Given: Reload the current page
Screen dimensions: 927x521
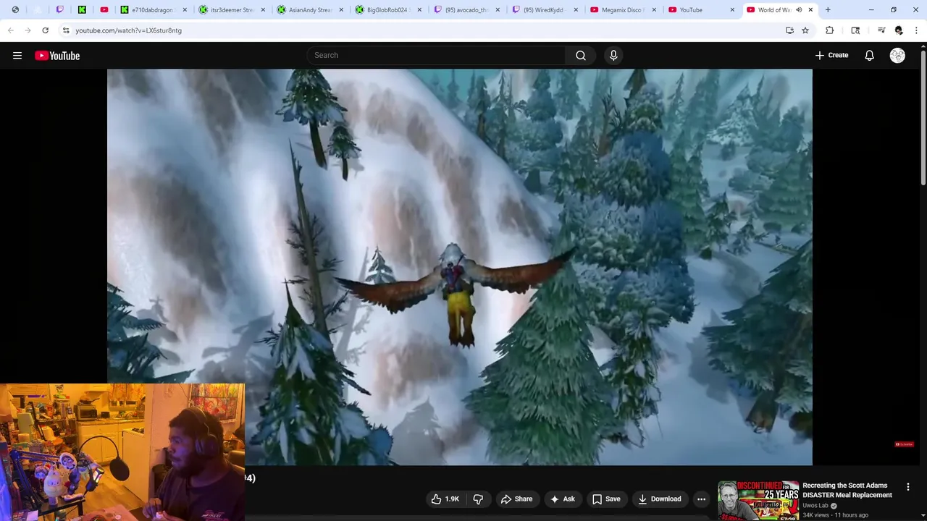Looking at the screenshot, I should point(45,30).
